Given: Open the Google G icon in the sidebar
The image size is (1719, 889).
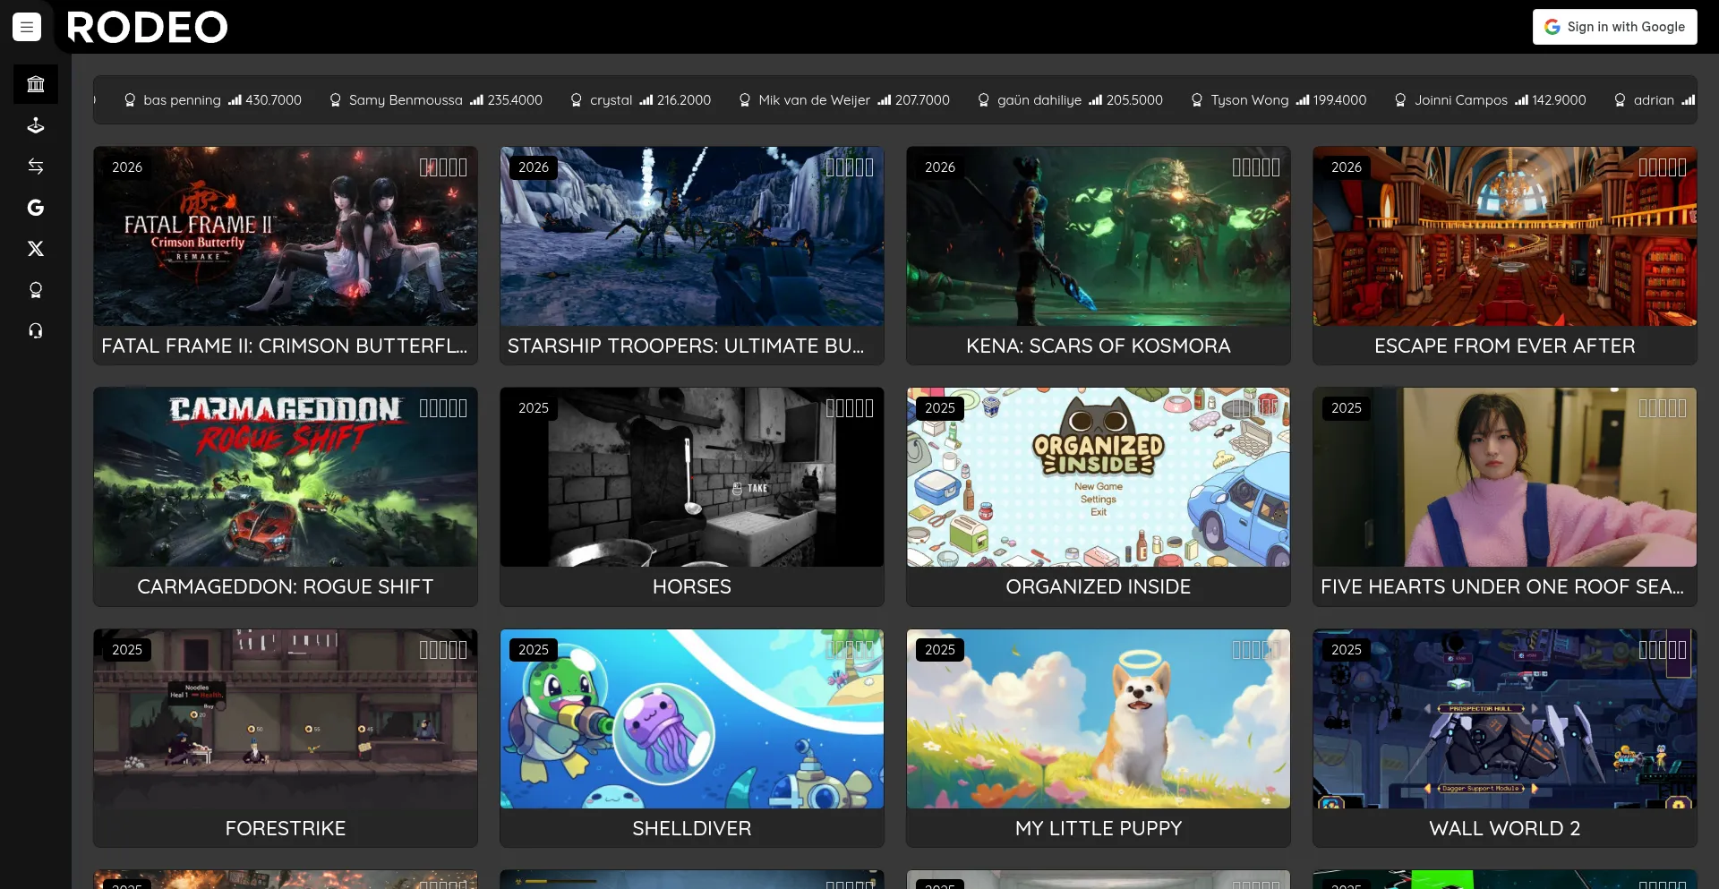Looking at the screenshot, I should (x=36, y=208).
